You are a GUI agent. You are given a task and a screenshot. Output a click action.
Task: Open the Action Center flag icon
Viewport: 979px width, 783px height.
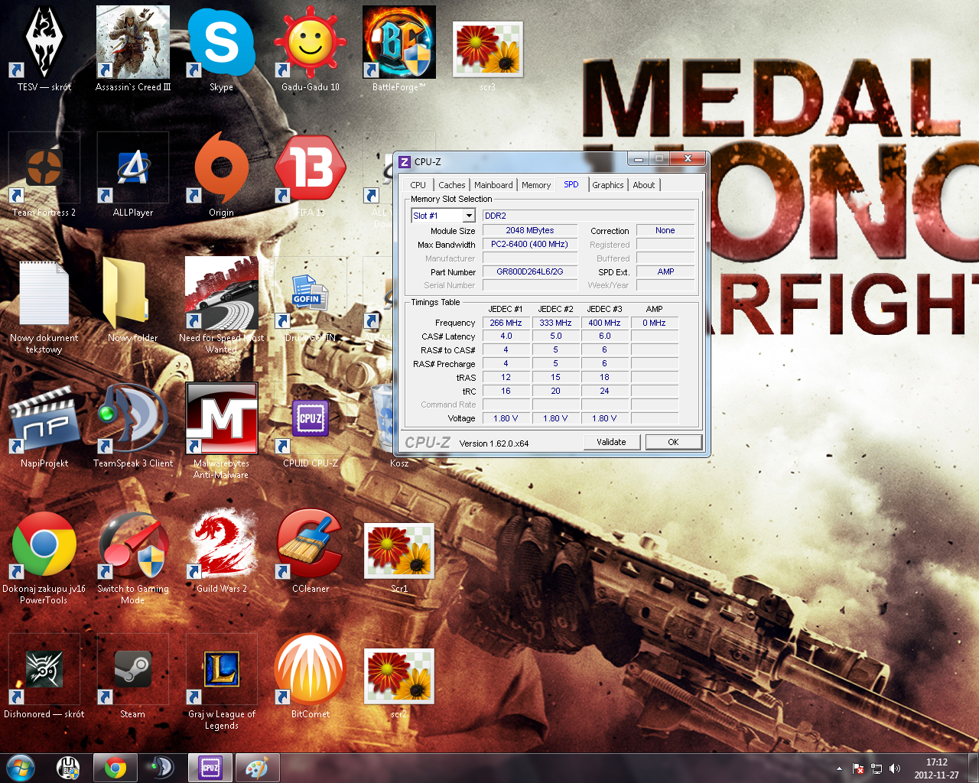858,768
